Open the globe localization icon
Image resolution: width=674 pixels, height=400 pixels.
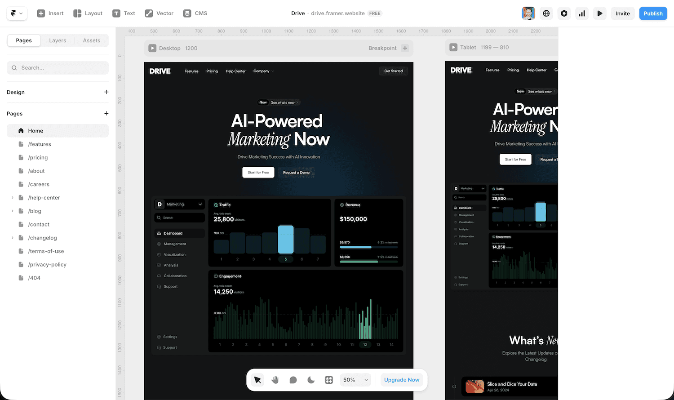546,13
